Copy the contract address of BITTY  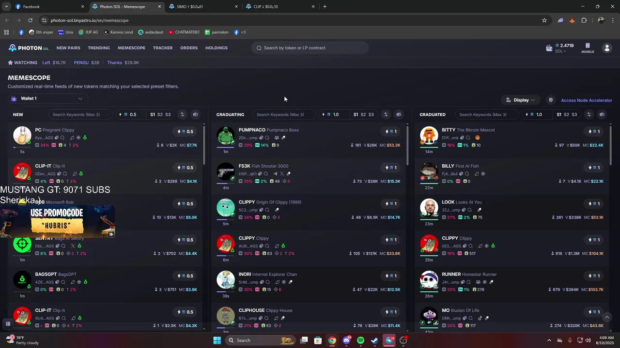(x=462, y=138)
